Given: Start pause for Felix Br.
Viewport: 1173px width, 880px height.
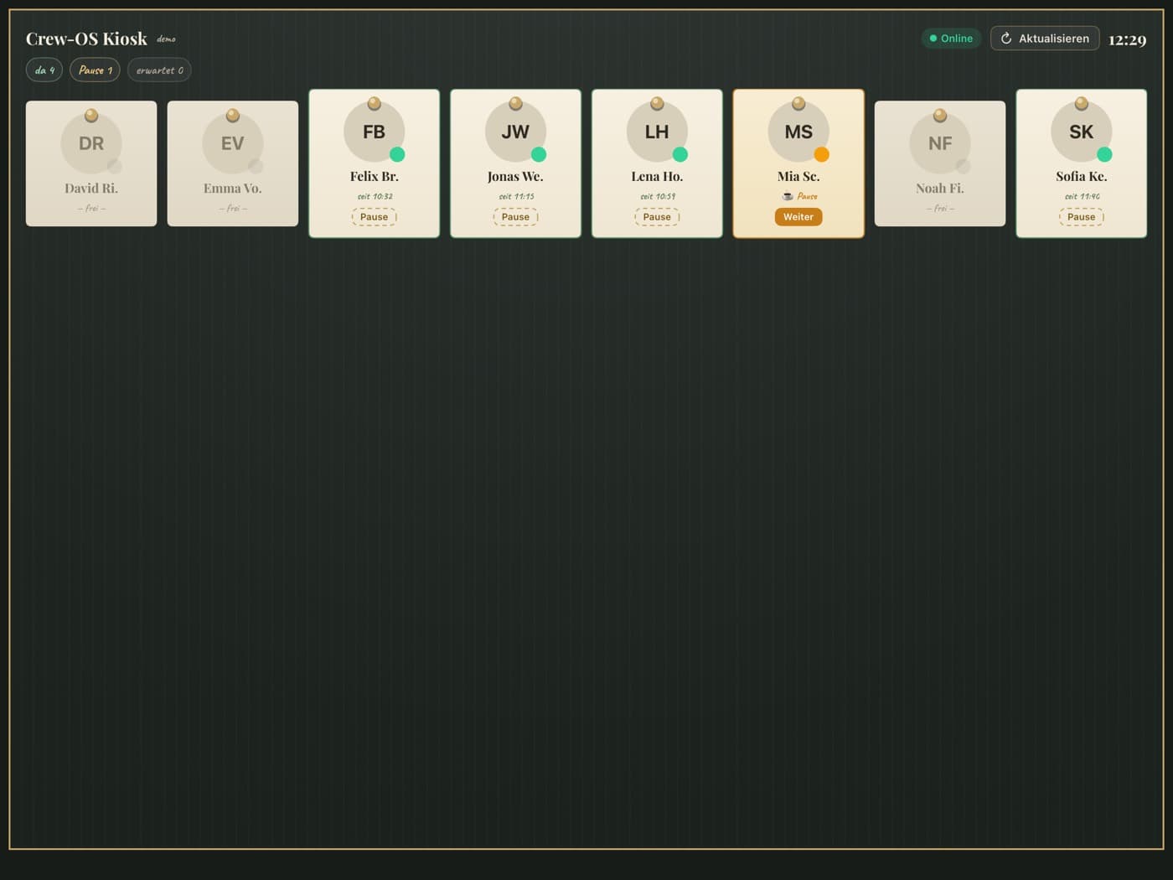Looking at the screenshot, I should (374, 217).
